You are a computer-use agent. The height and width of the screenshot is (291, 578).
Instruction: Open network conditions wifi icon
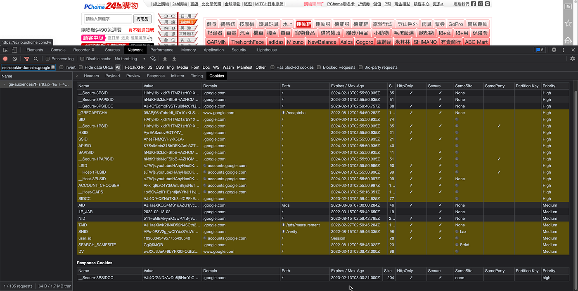pyautogui.click(x=153, y=59)
